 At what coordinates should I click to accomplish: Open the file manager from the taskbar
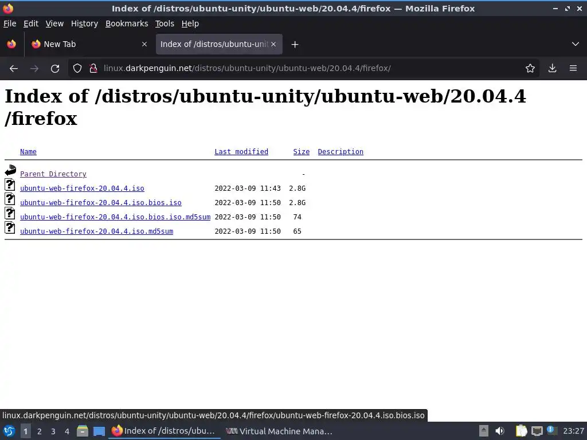[x=83, y=431]
